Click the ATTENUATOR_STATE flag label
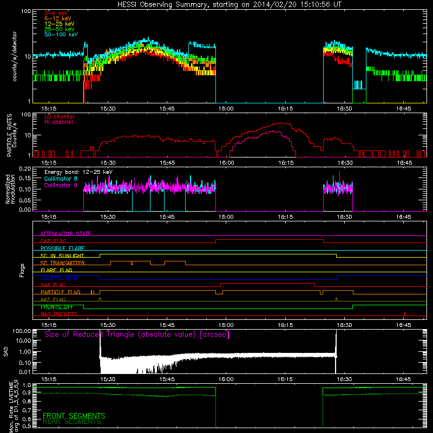The width and height of the screenshot is (433, 433). click(65, 234)
